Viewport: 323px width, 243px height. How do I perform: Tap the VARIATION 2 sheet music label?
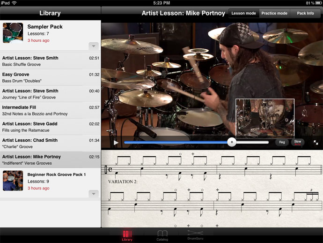click(x=123, y=182)
